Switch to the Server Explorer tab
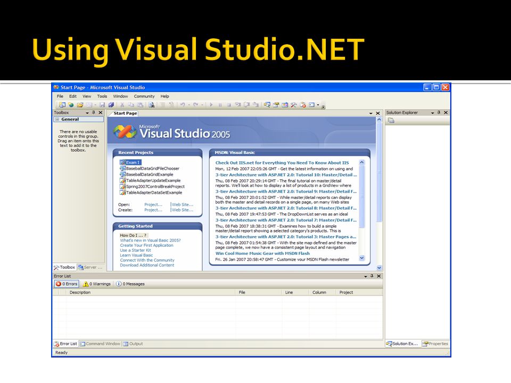Screen dimensions: 511x383 click(x=90, y=267)
